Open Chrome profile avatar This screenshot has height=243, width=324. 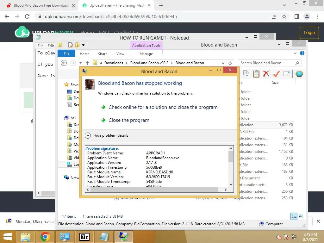[x=307, y=16]
